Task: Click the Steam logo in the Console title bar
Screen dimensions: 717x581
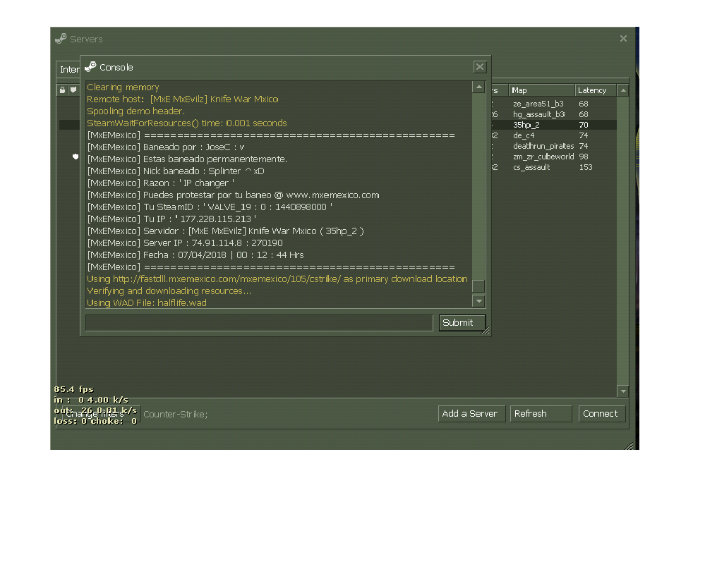Action: 90,67
